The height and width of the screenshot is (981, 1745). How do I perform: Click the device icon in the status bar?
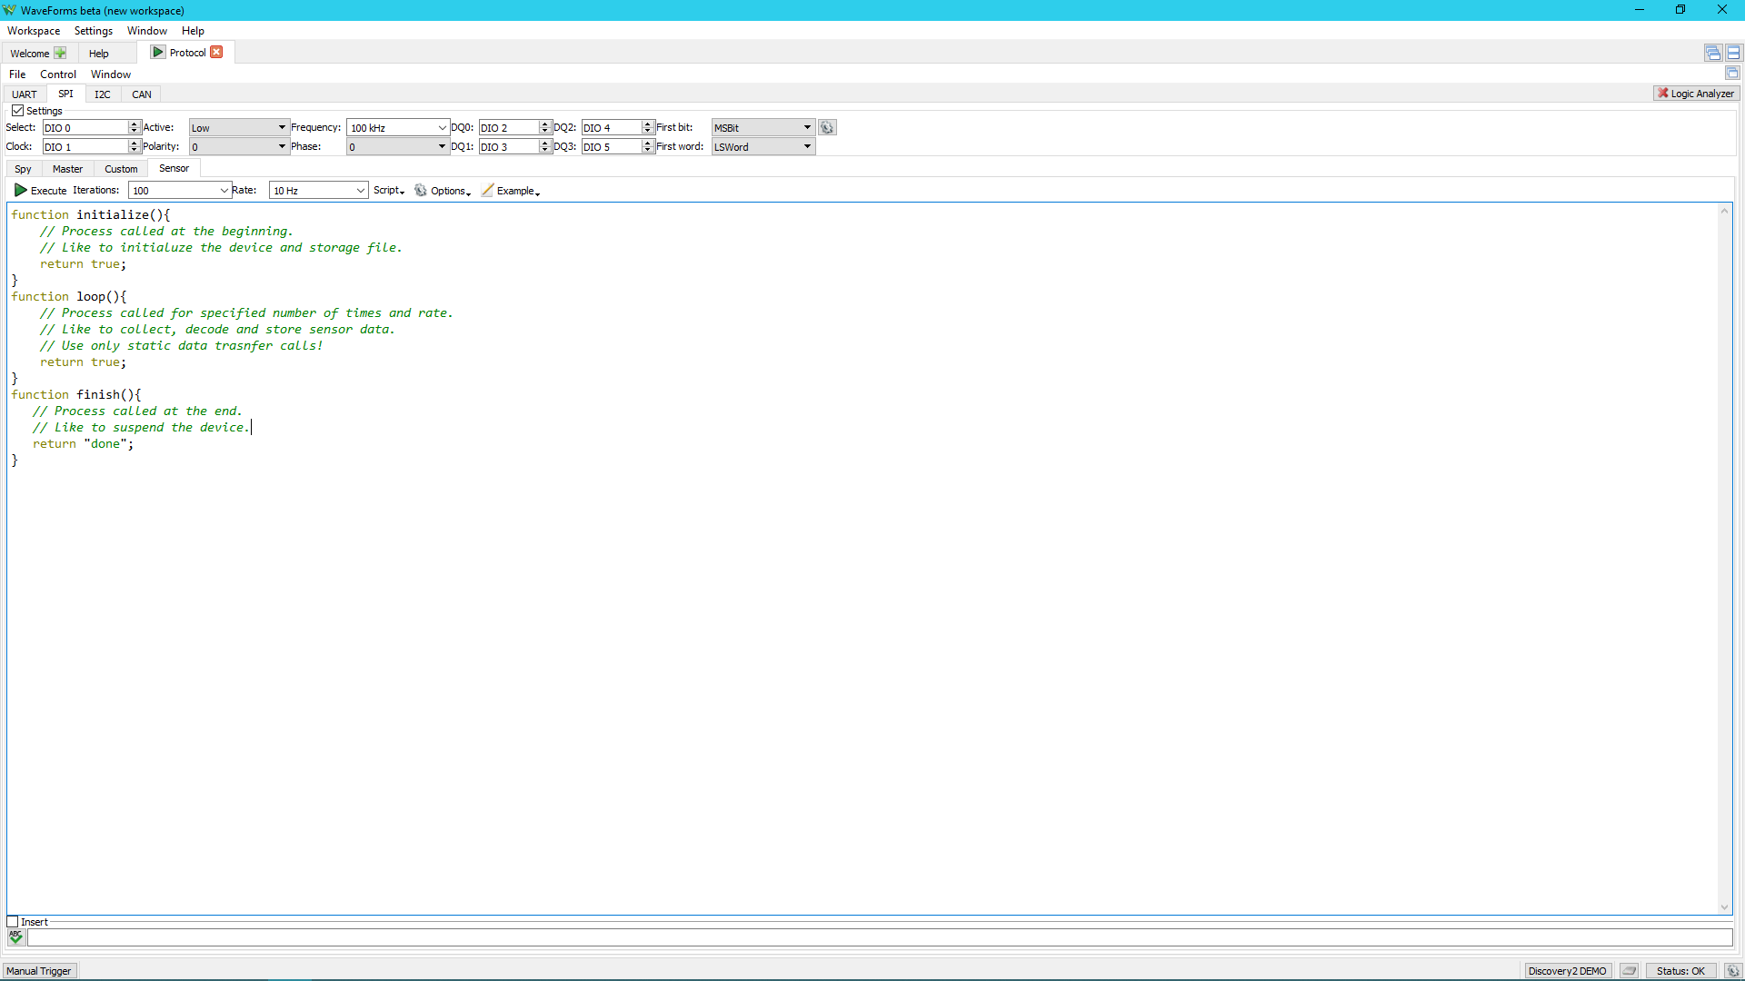point(1630,971)
